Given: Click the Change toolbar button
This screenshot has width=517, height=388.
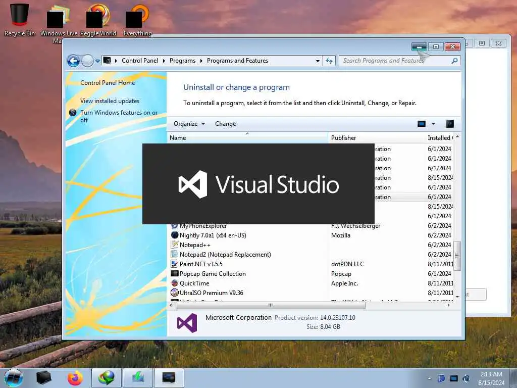Looking at the screenshot, I should 226,124.
